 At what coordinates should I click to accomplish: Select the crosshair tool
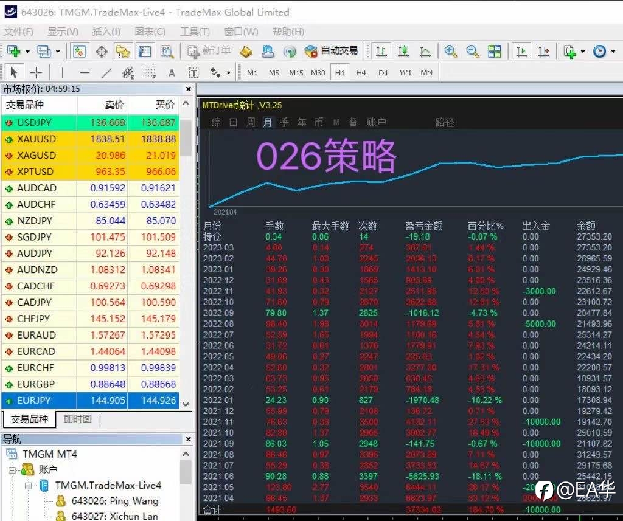coord(36,72)
